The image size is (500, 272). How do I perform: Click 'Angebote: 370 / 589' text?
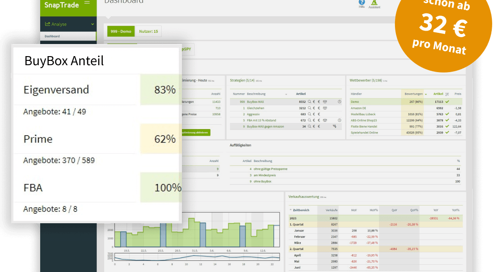(x=59, y=160)
